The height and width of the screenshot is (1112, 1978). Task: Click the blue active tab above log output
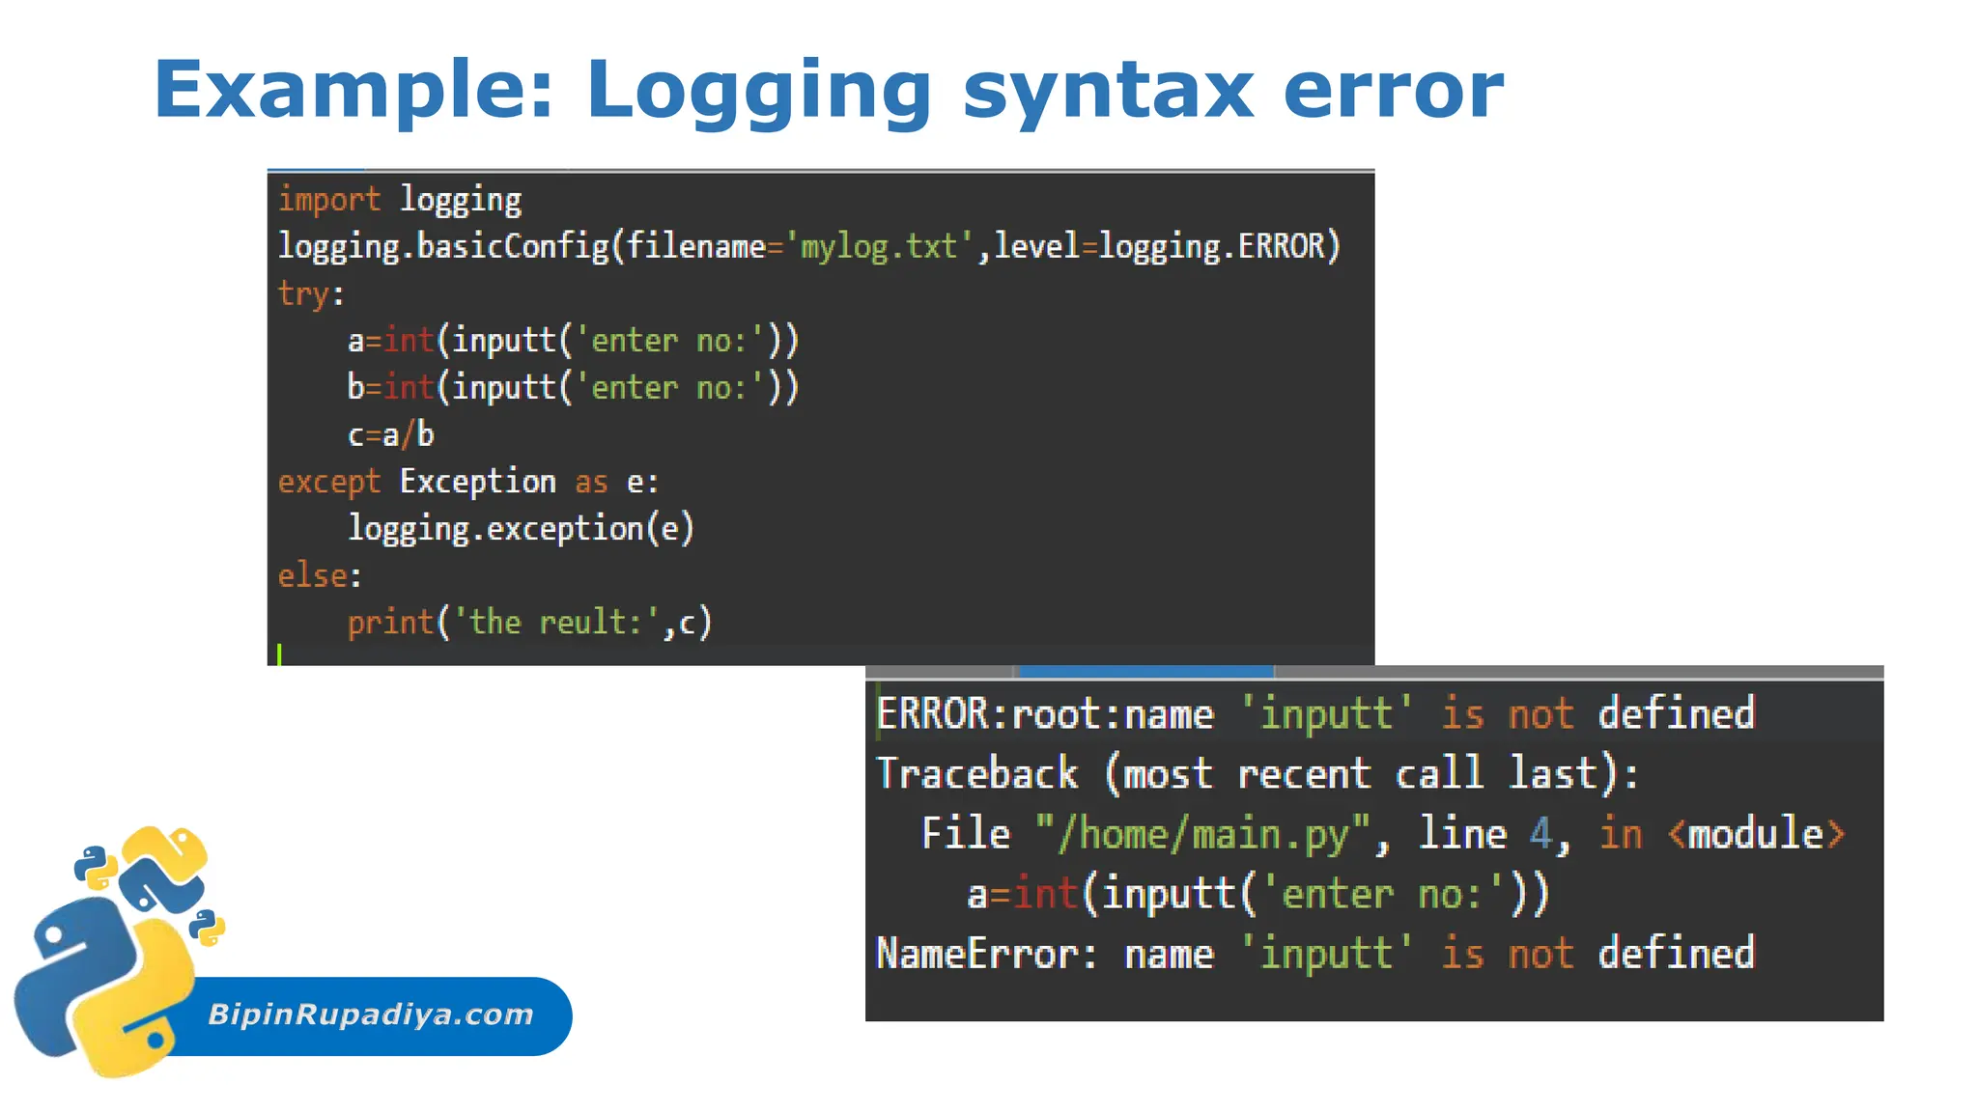pos(1145,671)
